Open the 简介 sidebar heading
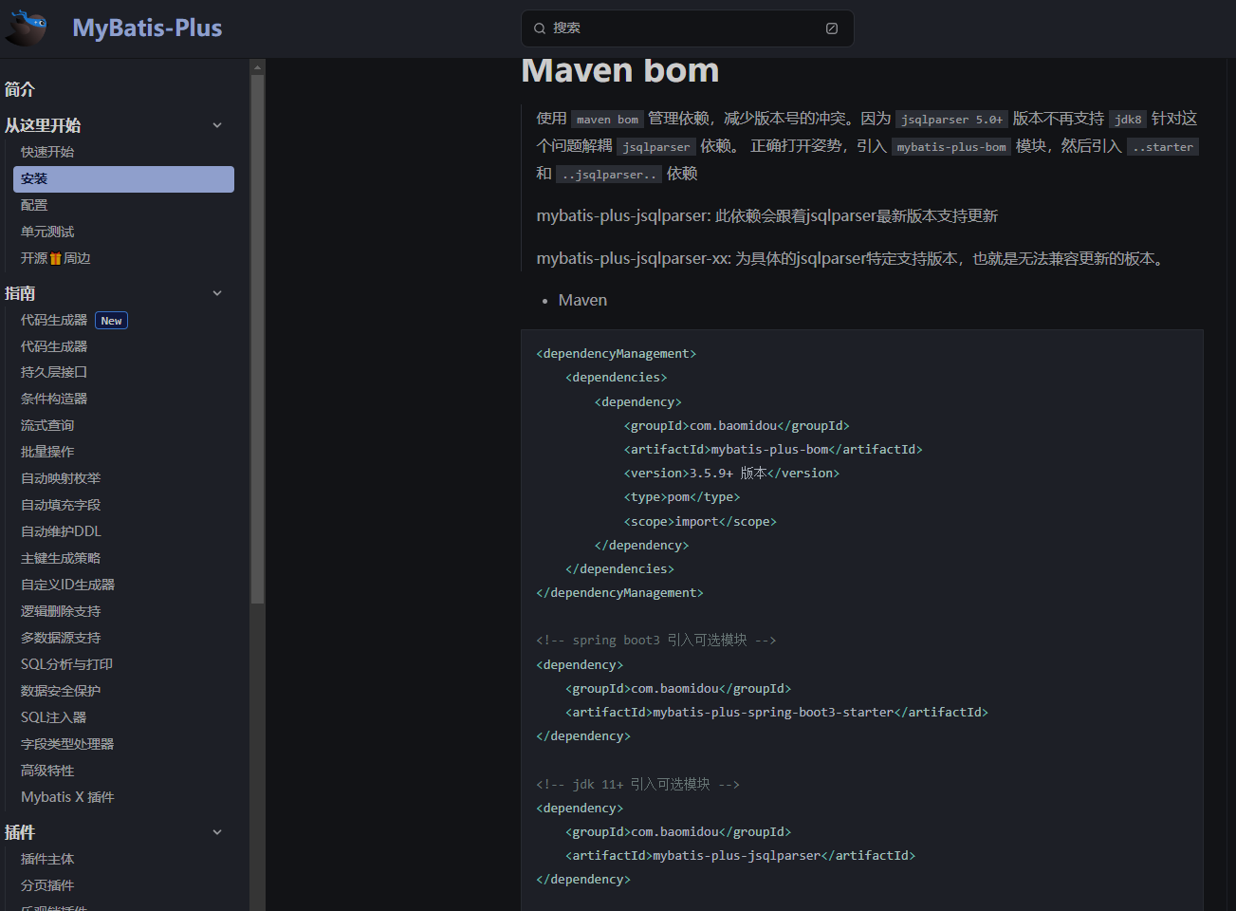The width and height of the screenshot is (1236, 911). (20, 89)
